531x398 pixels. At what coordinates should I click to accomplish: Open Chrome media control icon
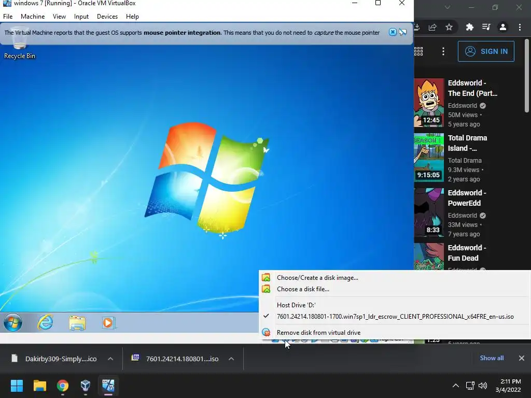click(x=486, y=27)
